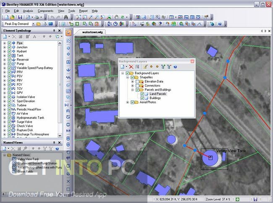Click Move Up arrow in Background Layers toolbar
The height and width of the screenshot is (203, 273).
tap(151, 66)
